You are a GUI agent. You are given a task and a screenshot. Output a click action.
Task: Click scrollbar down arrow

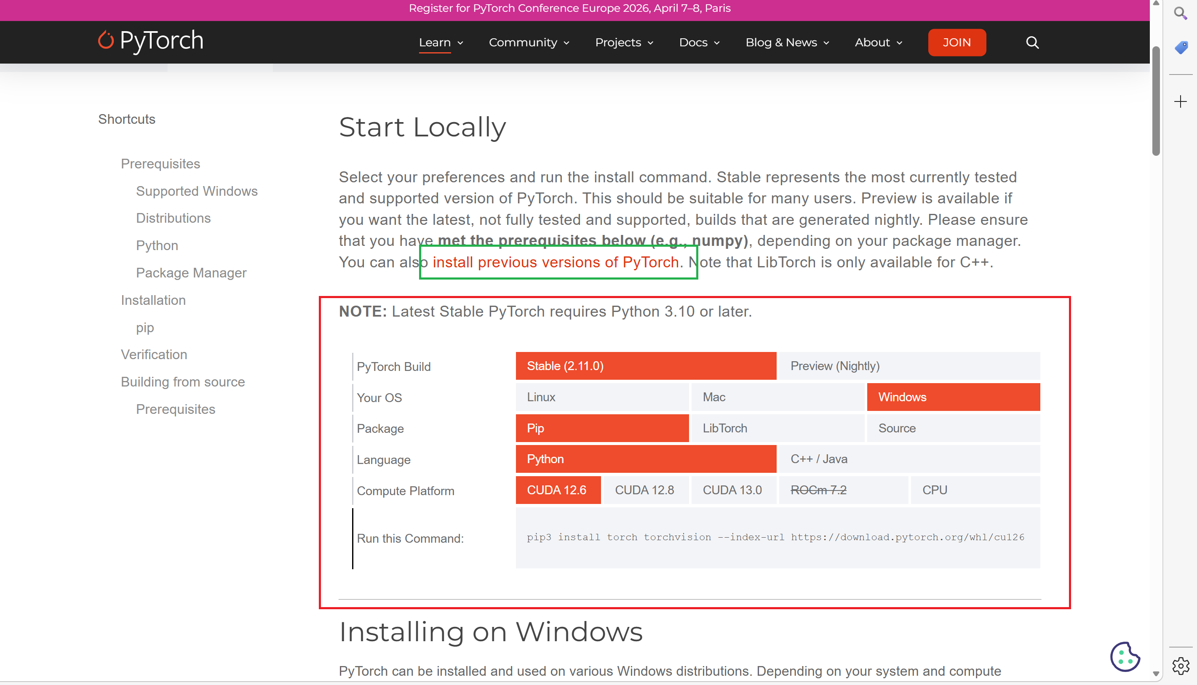(1156, 674)
